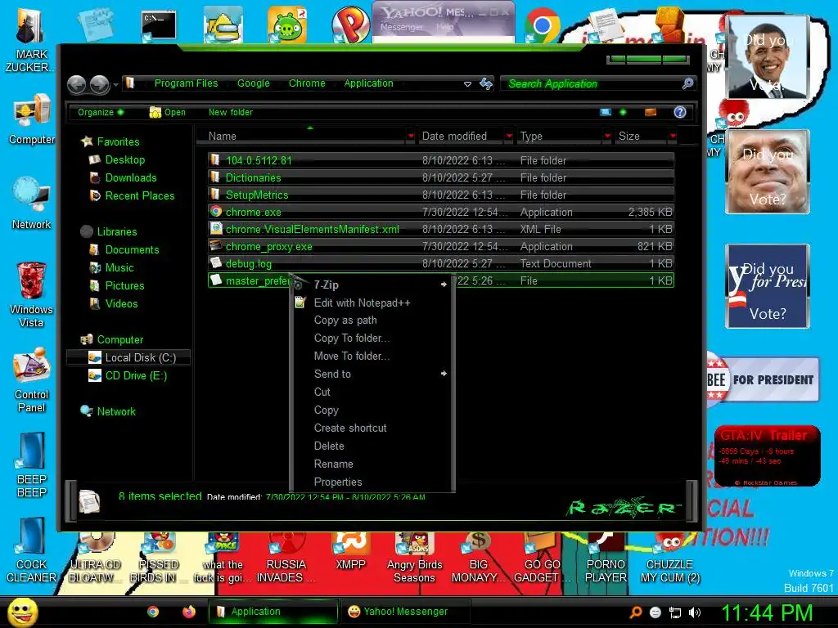
Task: Open Properties from the context menu
Action: [372, 482]
